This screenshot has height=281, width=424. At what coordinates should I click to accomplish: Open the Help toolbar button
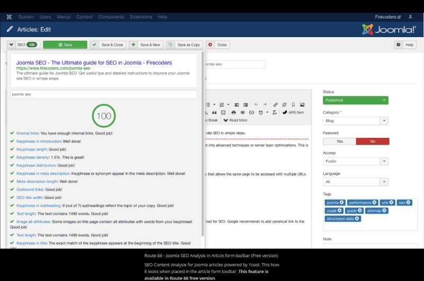(405, 45)
